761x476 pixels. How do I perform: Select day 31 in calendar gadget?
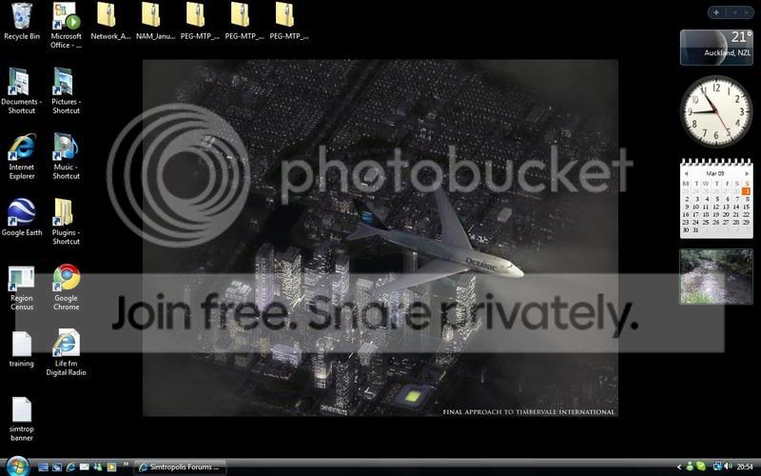tap(695, 229)
